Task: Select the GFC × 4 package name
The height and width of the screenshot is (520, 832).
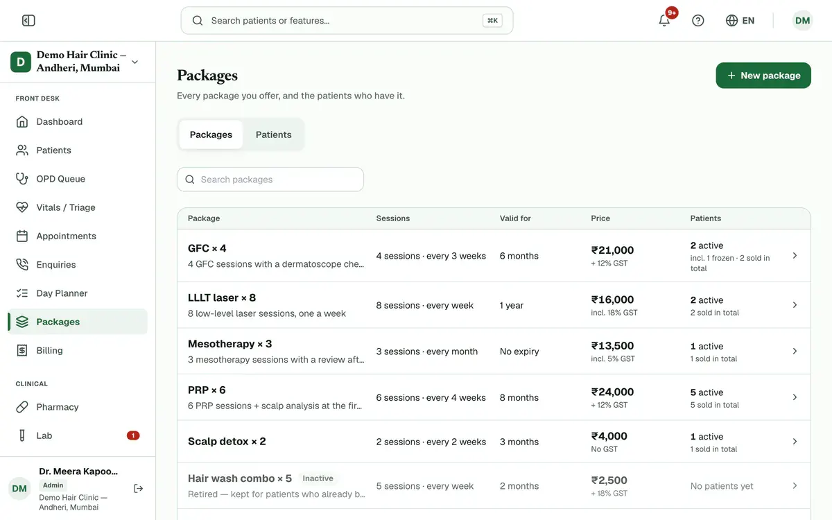Action: tap(207, 248)
